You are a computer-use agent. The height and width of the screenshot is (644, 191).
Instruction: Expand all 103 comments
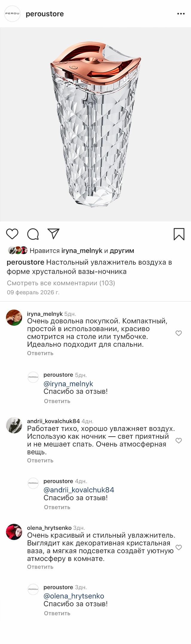pyautogui.click(x=61, y=283)
